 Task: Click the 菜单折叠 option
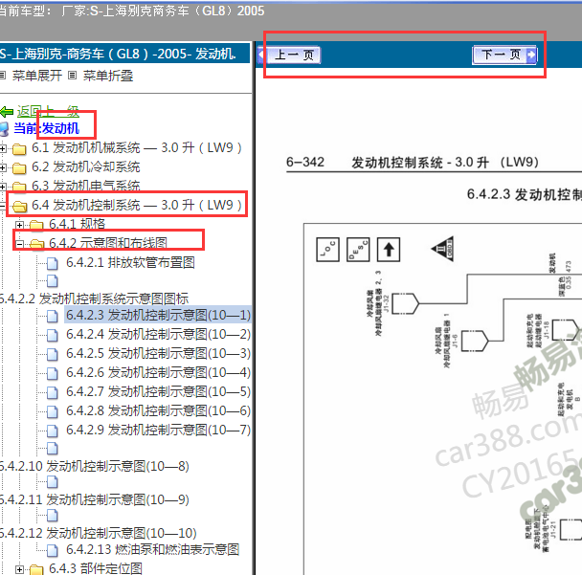pos(107,76)
